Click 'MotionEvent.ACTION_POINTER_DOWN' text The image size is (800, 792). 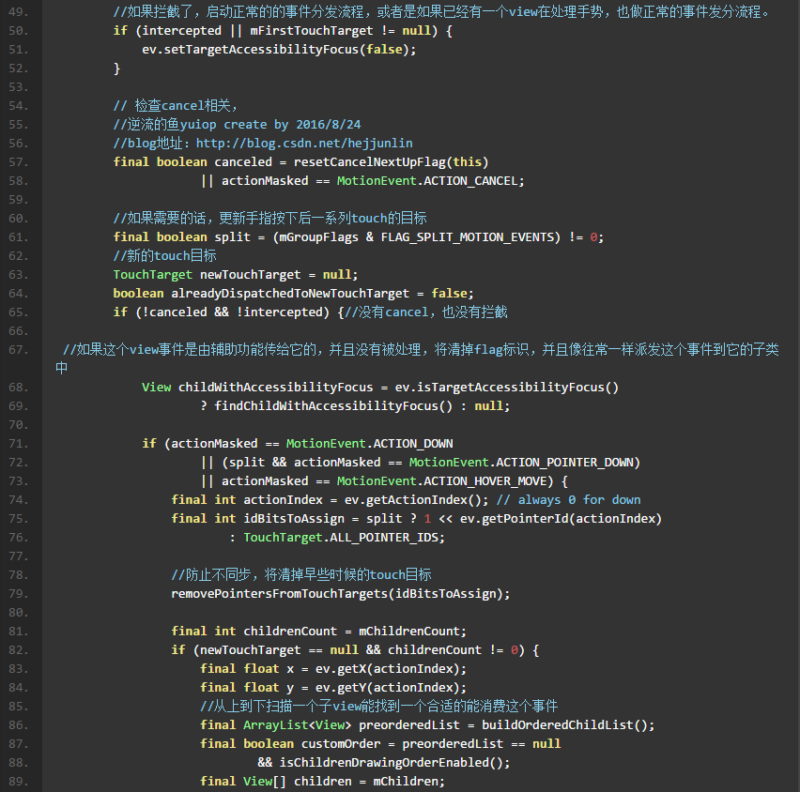tap(521, 463)
